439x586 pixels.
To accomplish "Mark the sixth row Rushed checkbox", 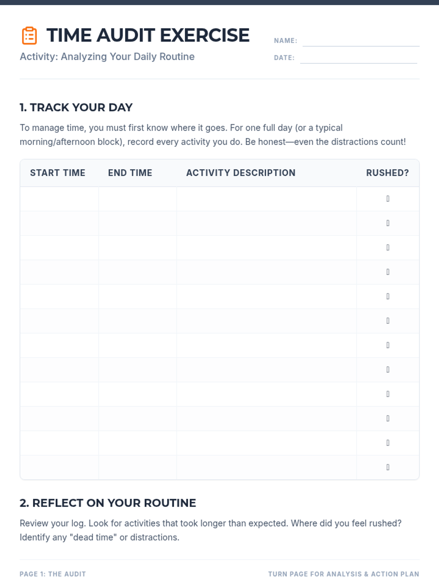I will 388,321.
